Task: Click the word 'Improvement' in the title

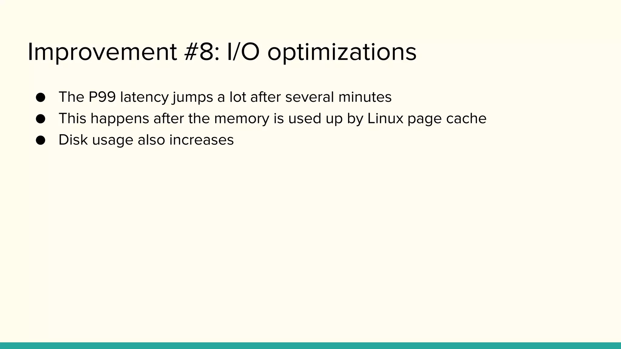Action: pos(102,52)
